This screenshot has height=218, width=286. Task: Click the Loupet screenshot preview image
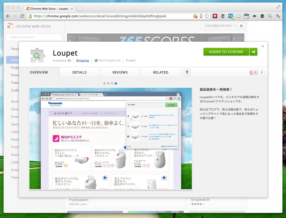[111, 138]
